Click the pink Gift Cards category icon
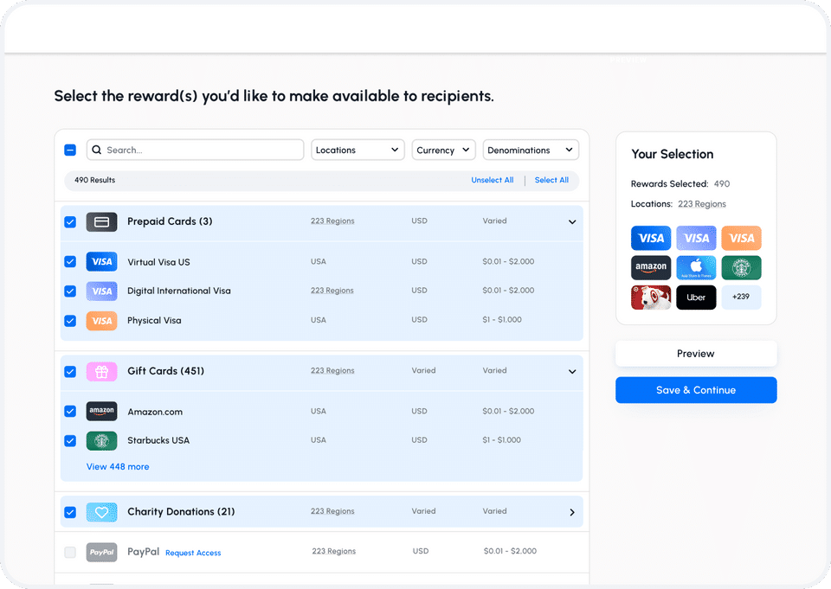This screenshot has width=831, height=589. (101, 372)
